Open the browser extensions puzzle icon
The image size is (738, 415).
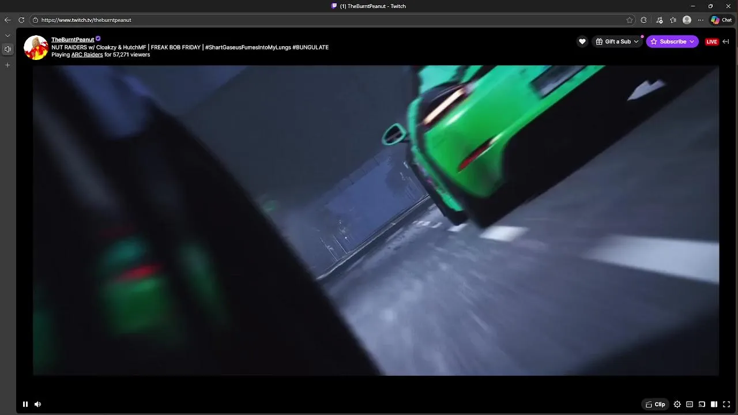click(644, 20)
